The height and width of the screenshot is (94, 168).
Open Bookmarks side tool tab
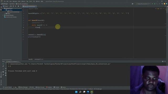(x=1, y=74)
